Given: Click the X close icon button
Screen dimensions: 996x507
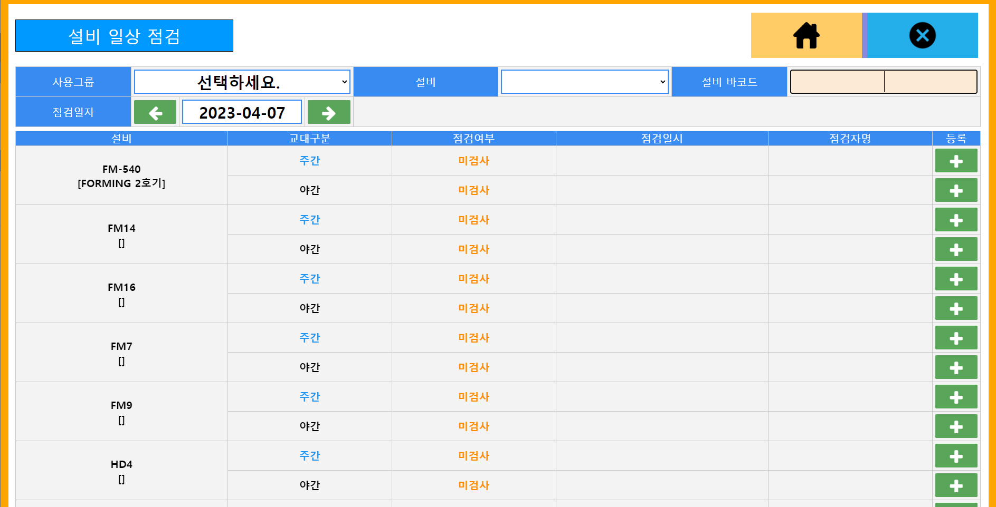Looking at the screenshot, I should tap(922, 35).
